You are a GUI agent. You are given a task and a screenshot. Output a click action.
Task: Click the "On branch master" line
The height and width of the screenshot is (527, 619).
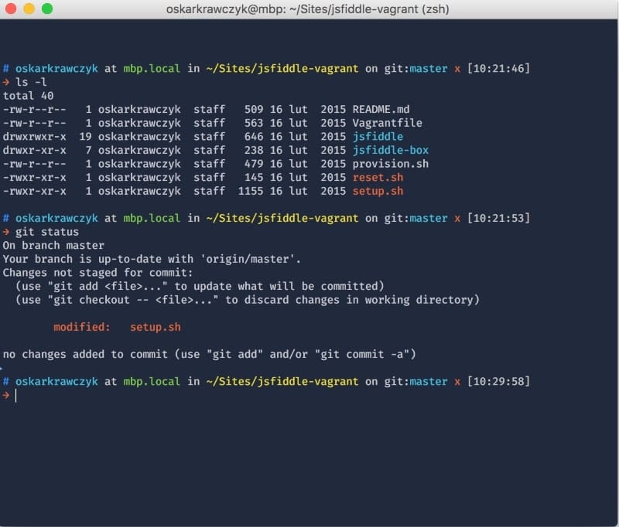coord(53,245)
